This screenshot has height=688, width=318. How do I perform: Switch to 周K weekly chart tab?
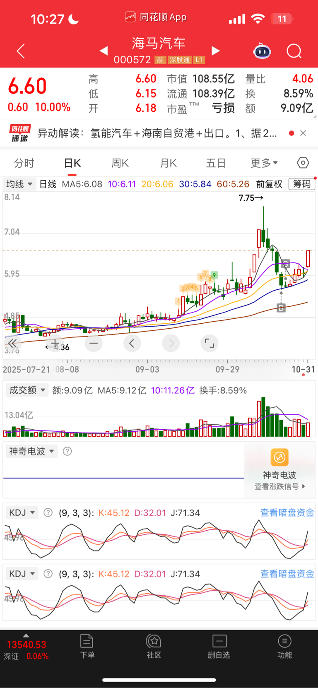coord(120,163)
